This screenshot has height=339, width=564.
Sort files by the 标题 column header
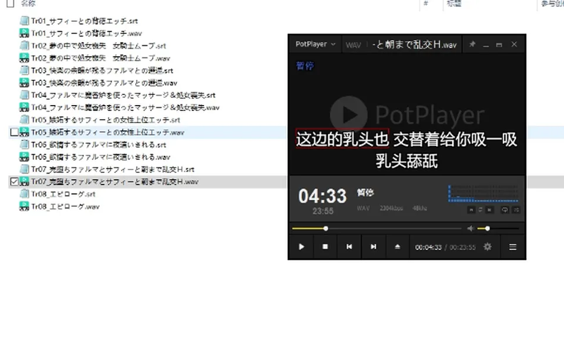454,4
